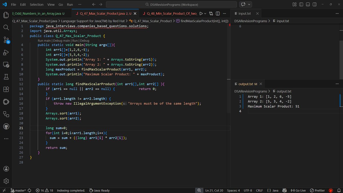343x193 pixels.
Task: Expand the hidden menu bar items ellipsis
Action: 79,5
